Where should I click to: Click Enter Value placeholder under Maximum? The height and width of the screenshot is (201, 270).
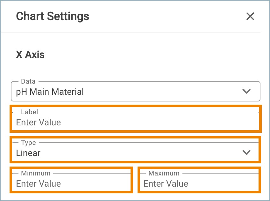166,183
